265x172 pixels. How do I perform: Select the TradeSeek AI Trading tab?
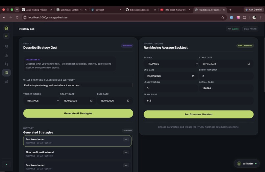[x=209, y=10]
